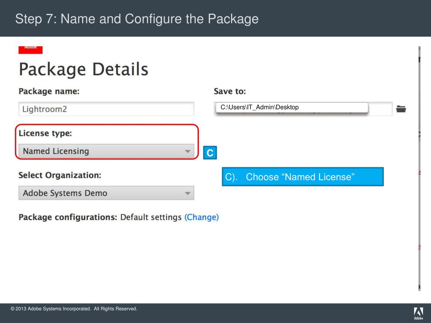Click the "Save to:" label

230,91
